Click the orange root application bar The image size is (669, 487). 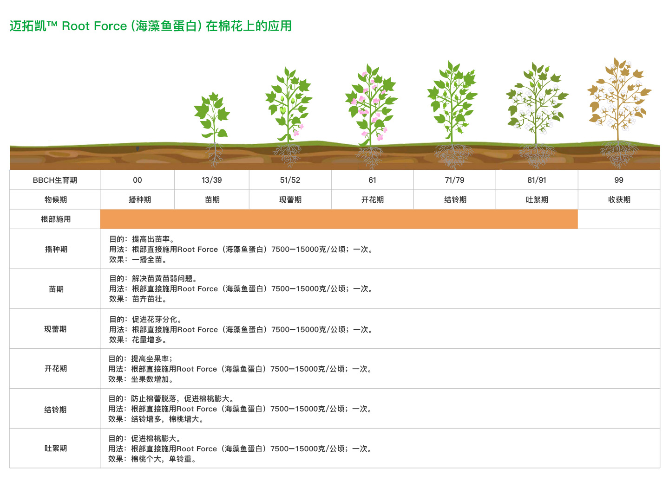[339, 219]
